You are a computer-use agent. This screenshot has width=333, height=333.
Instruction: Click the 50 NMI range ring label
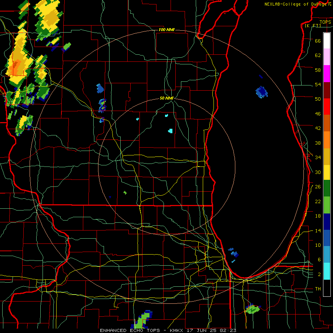click(x=166, y=98)
